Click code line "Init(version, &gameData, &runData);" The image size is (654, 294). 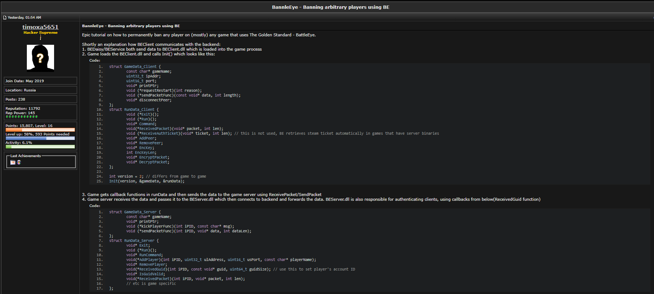click(x=147, y=181)
